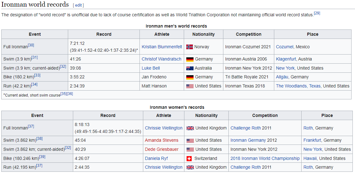This screenshot has height=174, width=355.
Task: Open reference [34] next to Run (42.2 km)
Action: pyautogui.click(x=35, y=84)
